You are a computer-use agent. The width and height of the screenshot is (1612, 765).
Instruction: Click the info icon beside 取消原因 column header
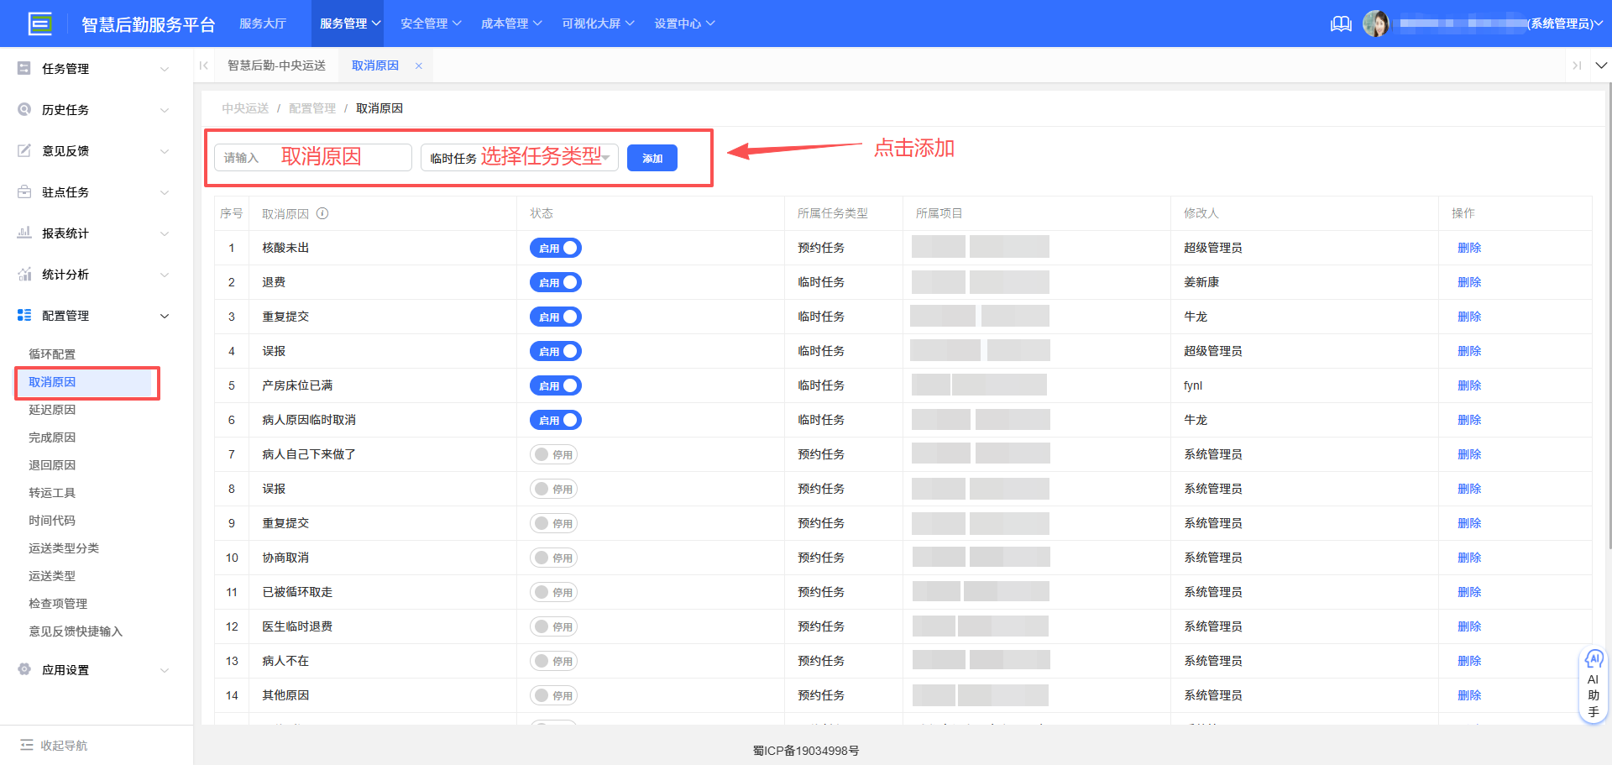pyautogui.click(x=322, y=213)
